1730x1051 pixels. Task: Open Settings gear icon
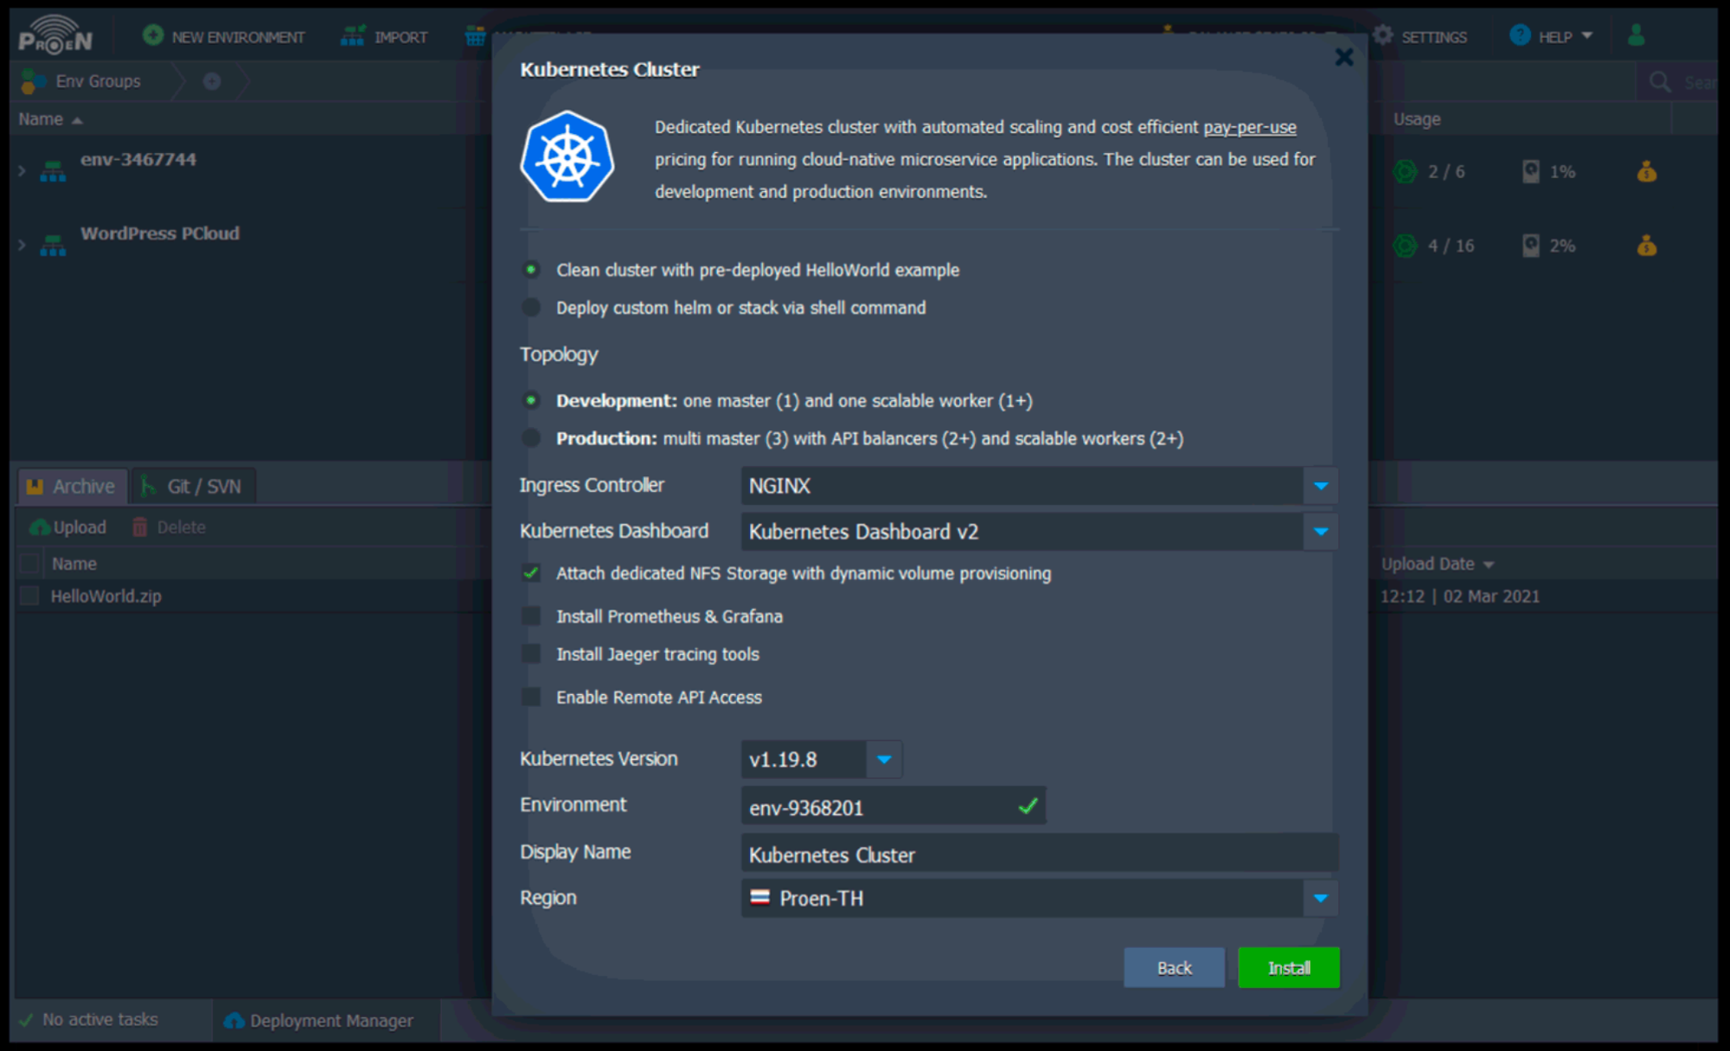[x=1383, y=35]
